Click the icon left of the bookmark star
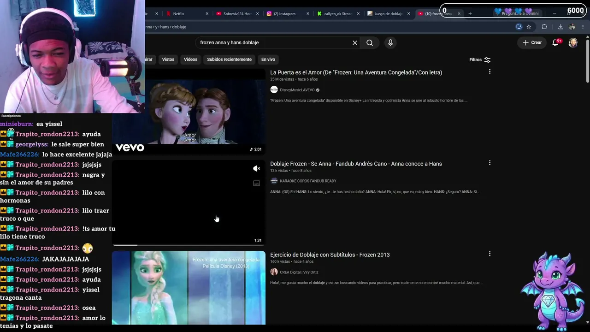Viewport: 590px width, 332px height. pyautogui.click(x=519, y=27)
